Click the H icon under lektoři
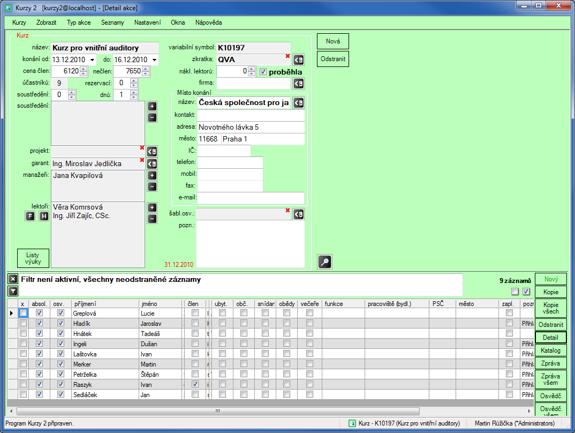This screenshot has height=433, width=575. click(x=44, y=216)
